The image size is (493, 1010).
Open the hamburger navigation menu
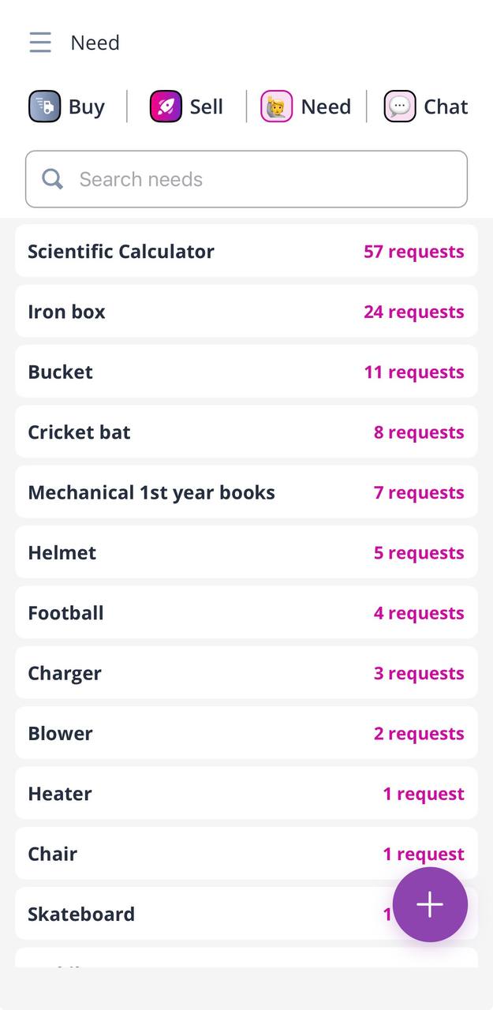pyautogui.click(x=40, y=43)
